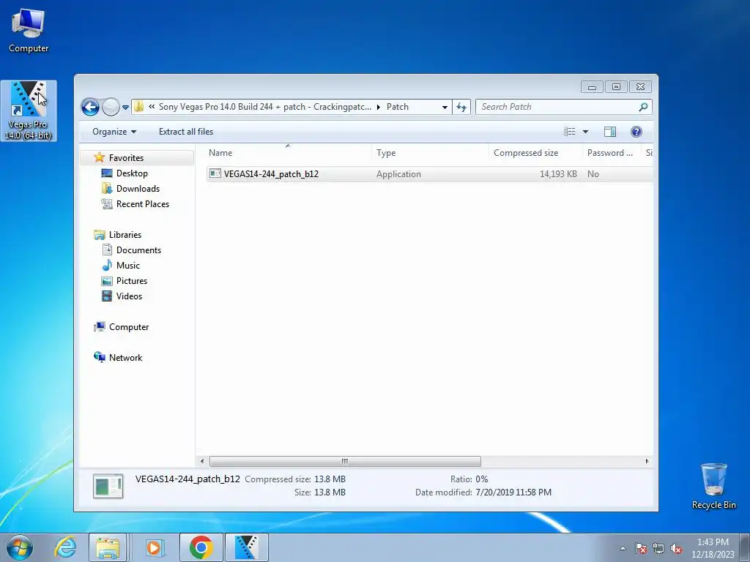Sort by the Type column header
The height and width of the screenshot is (562, 750).
(430, 153)
